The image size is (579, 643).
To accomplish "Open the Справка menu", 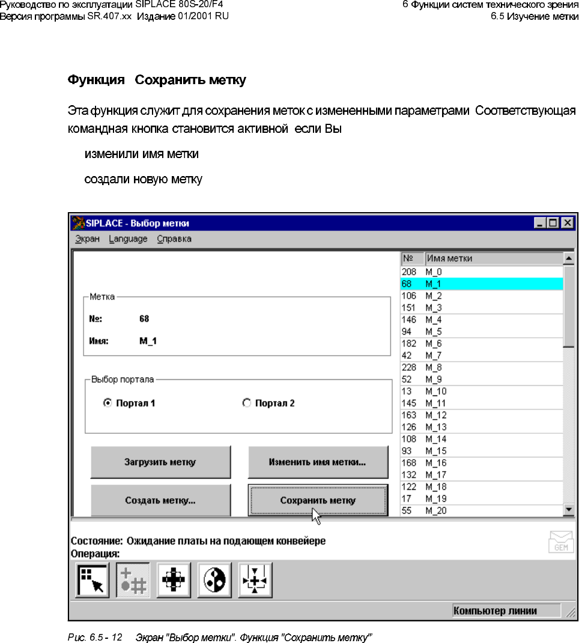I will pos(174,239).
